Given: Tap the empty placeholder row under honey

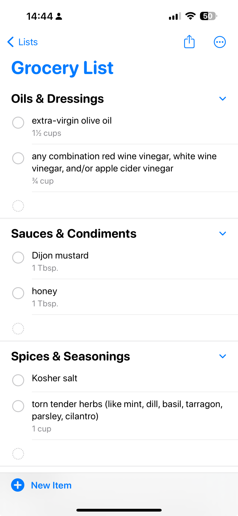Looking at the screenshot, I should coord(119,329).
